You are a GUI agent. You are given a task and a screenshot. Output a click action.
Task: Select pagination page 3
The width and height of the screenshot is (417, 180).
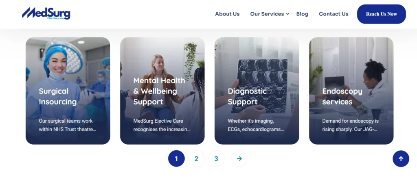pyautogui.click(x=216, y=159)
